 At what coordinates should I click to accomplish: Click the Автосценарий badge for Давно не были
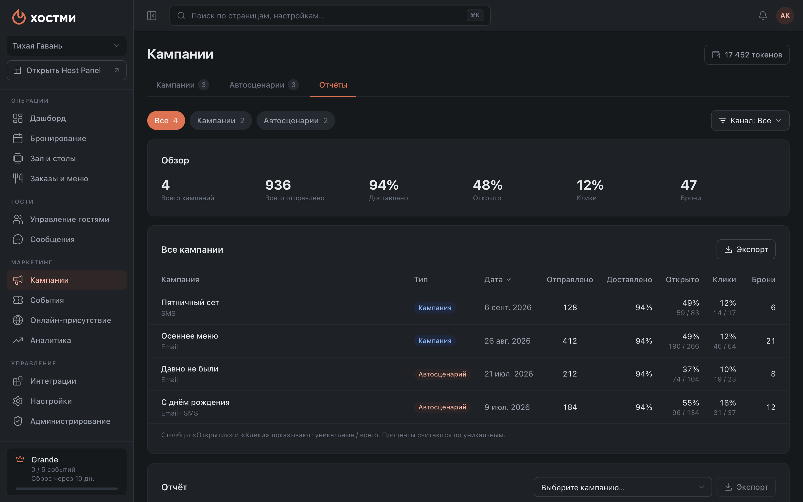click(442, 374)
